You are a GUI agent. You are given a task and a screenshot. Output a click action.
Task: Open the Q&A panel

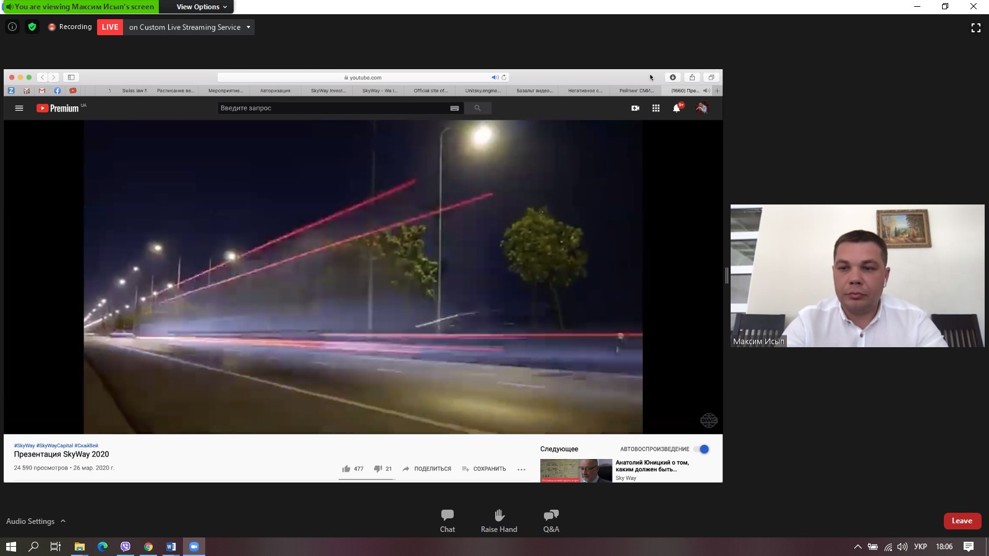(x=551, y=520)
